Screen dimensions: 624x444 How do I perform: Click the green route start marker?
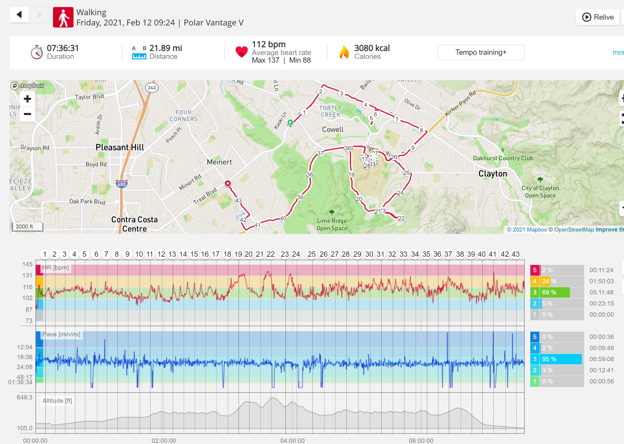[290, 122]
